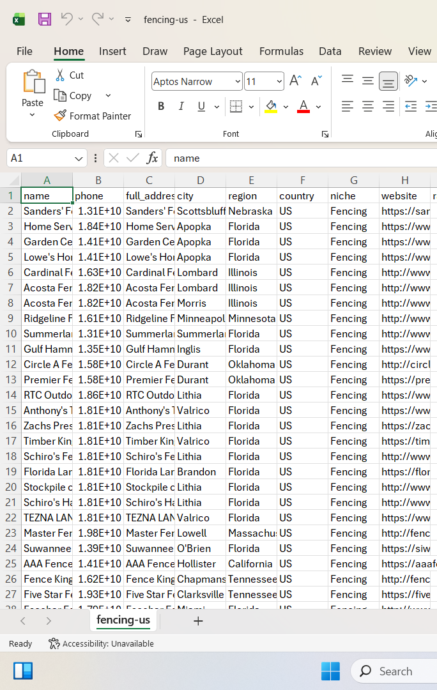Click the Insert Function fx icon
This screenshot has width=437, height=690.
[x=152, y=158]
